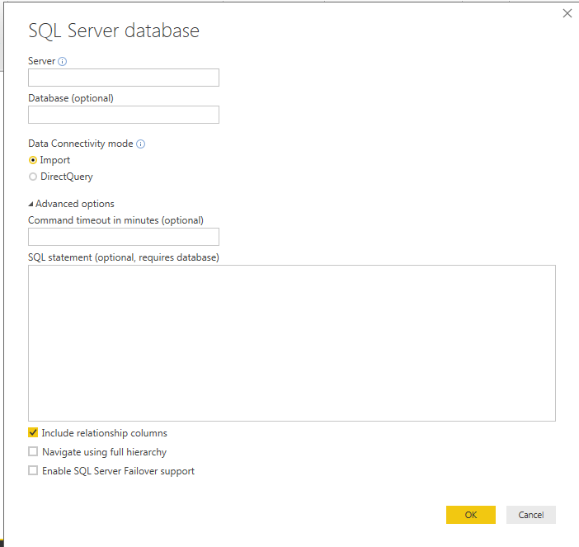Enable SQL Server Failover support checkbox
The height and width of the screenshot is (547, 579).
33,470
